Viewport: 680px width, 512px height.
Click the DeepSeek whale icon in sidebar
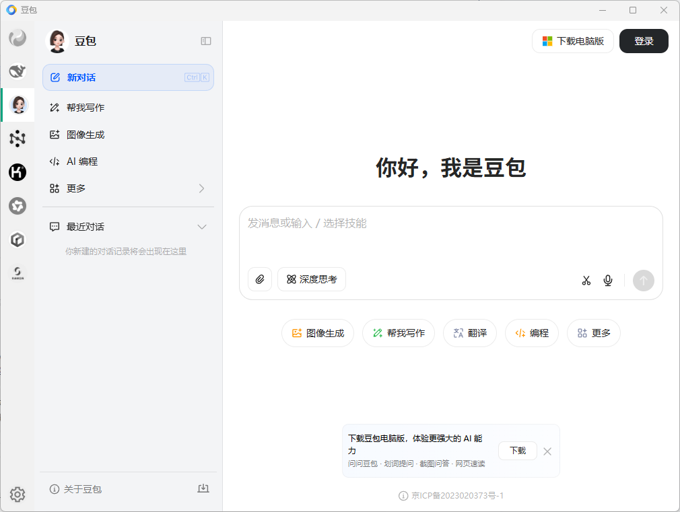(18, 71)
